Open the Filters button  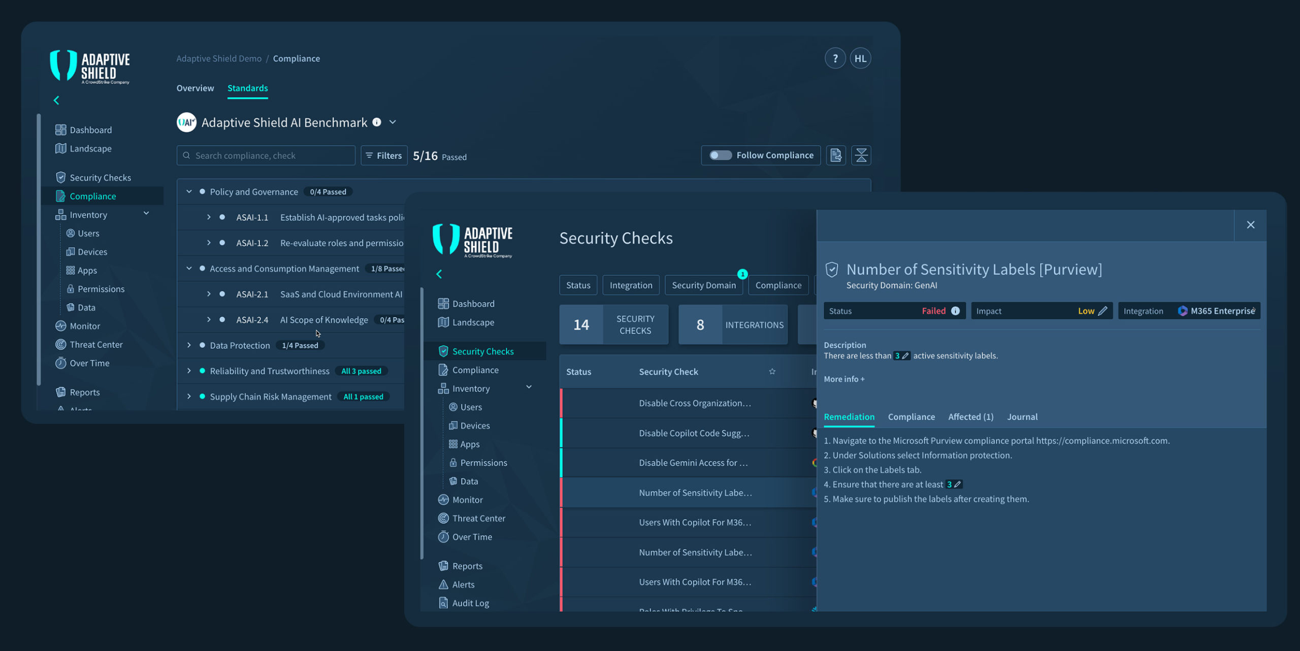tap(384, 155)
